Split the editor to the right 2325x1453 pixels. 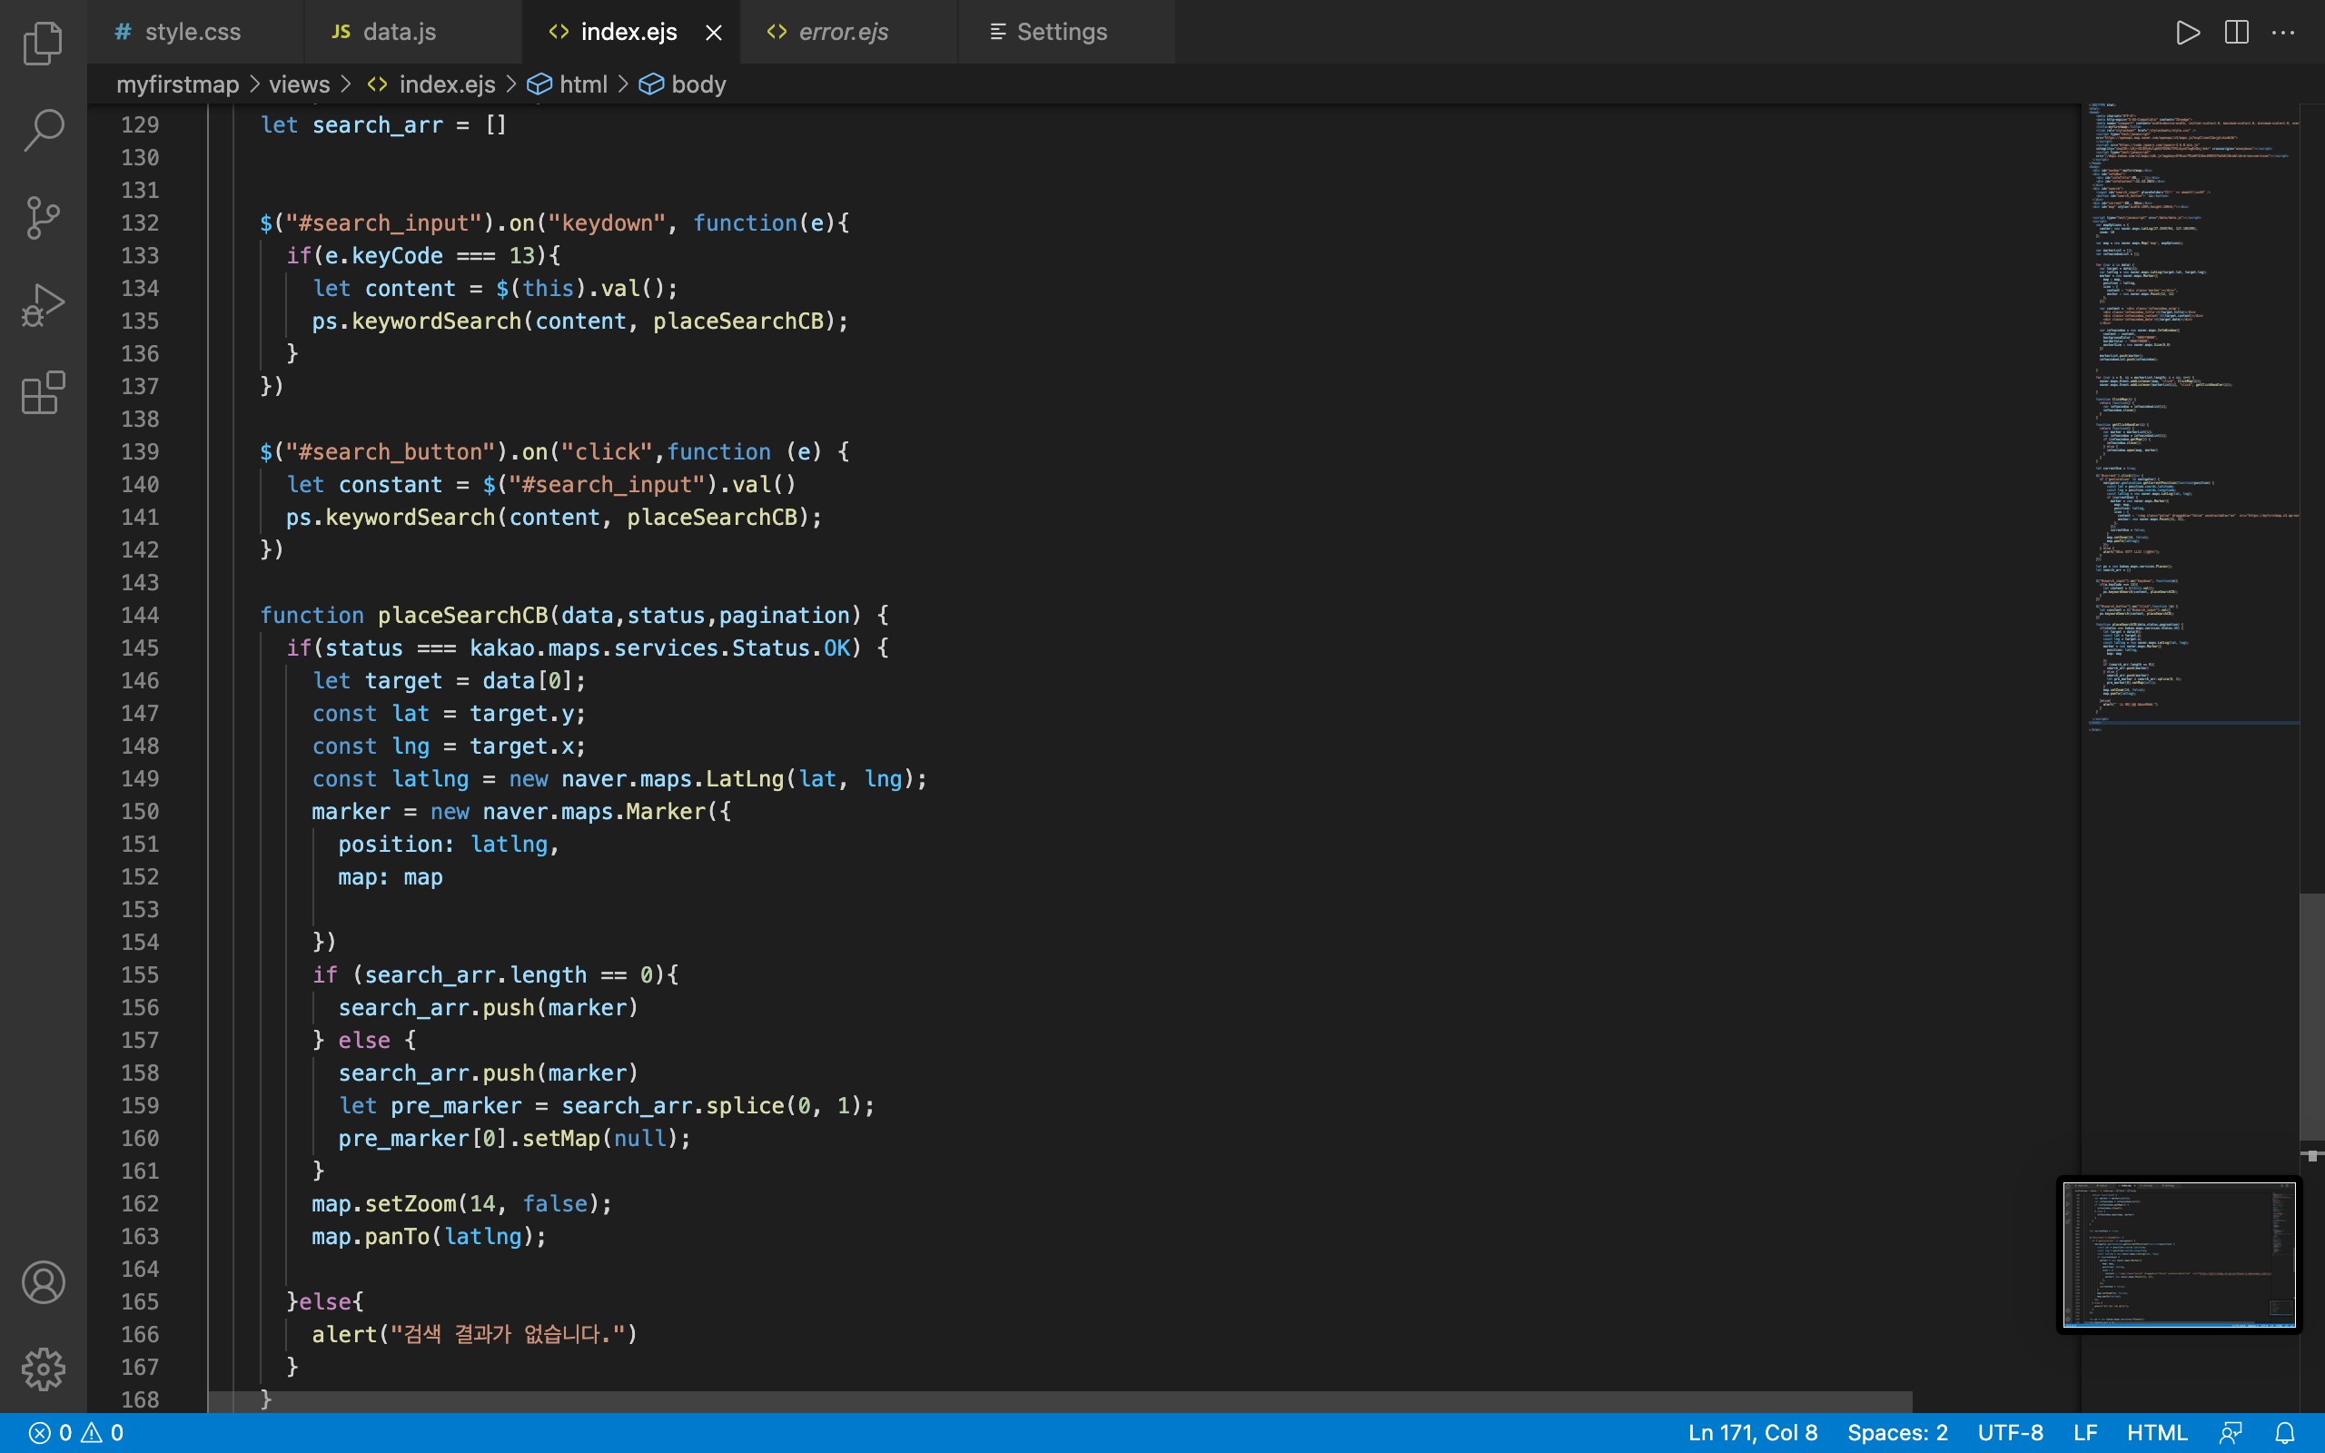tap(2236, 32)
